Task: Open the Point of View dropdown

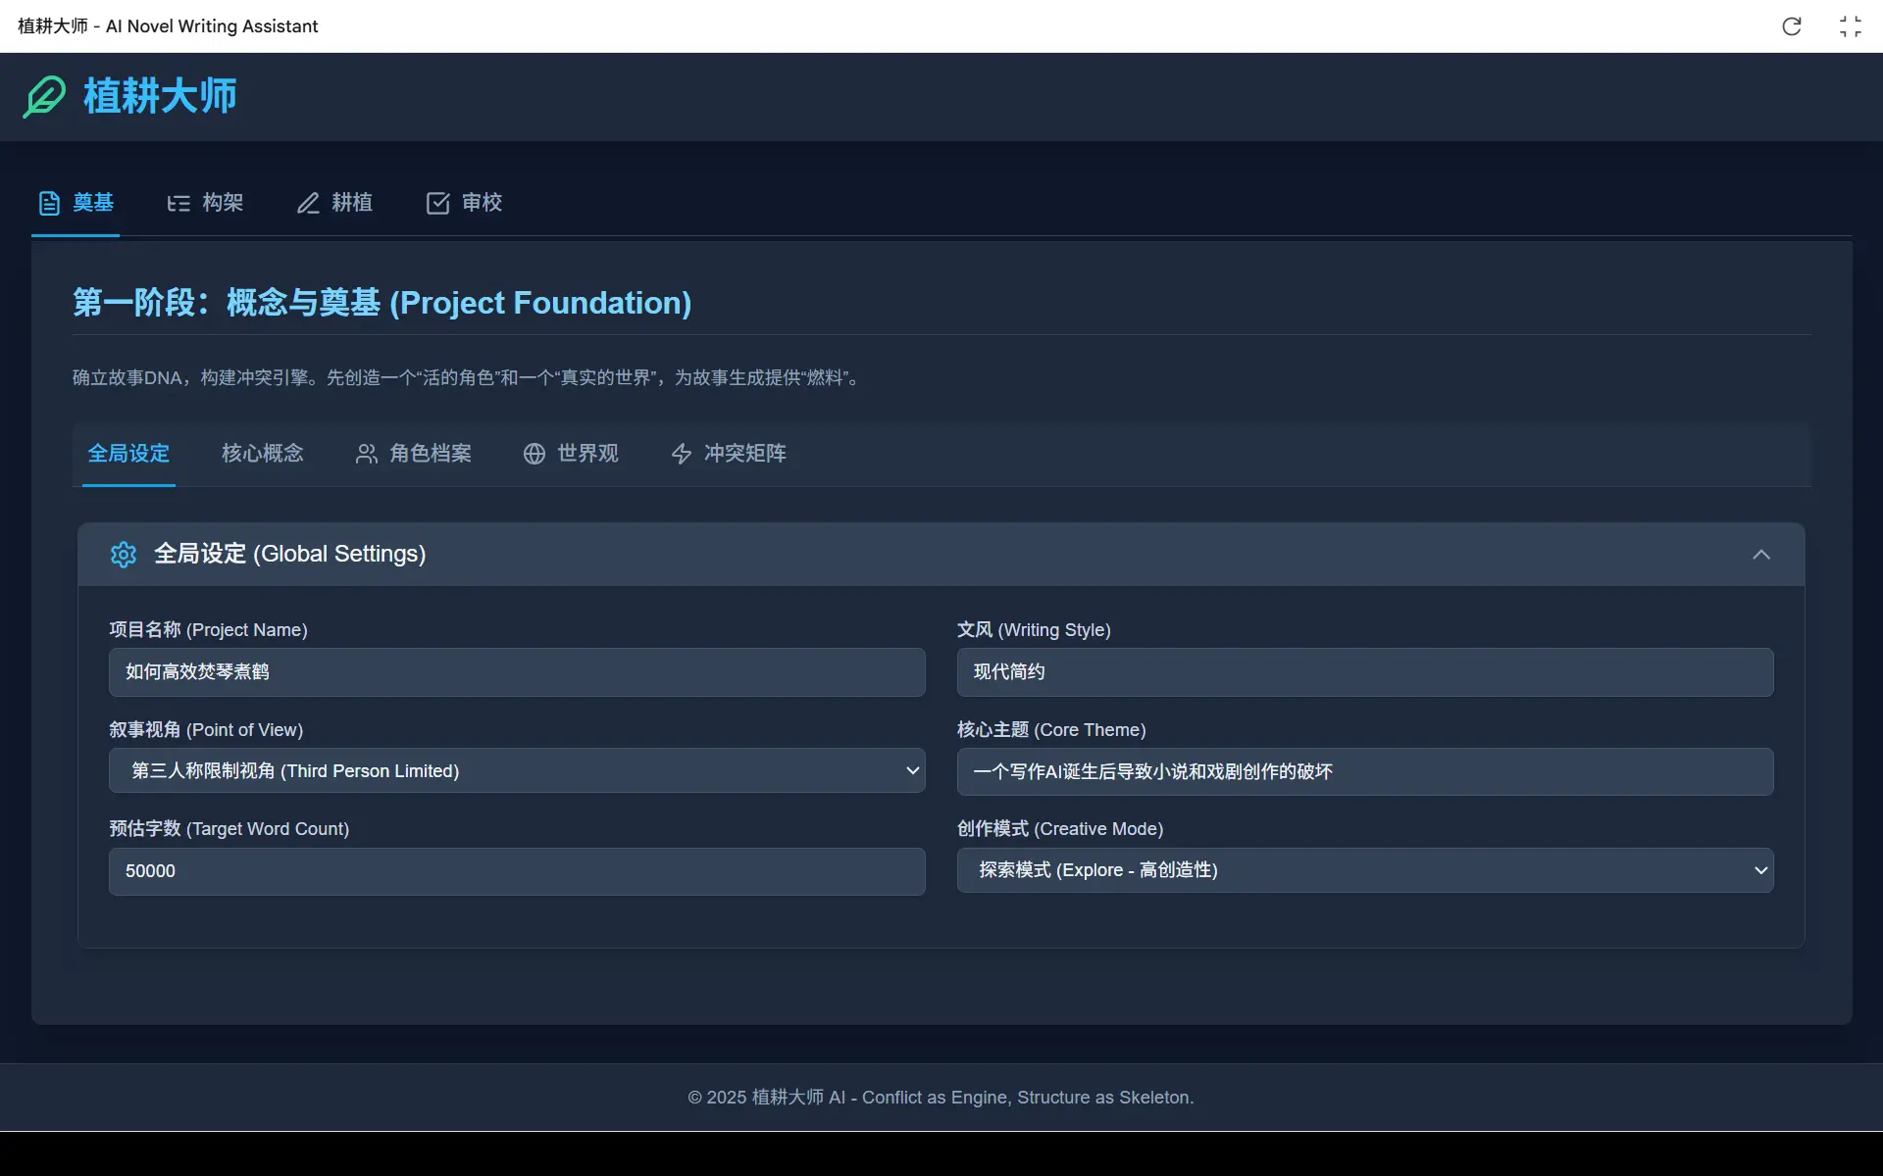Action: click(517, 771)
